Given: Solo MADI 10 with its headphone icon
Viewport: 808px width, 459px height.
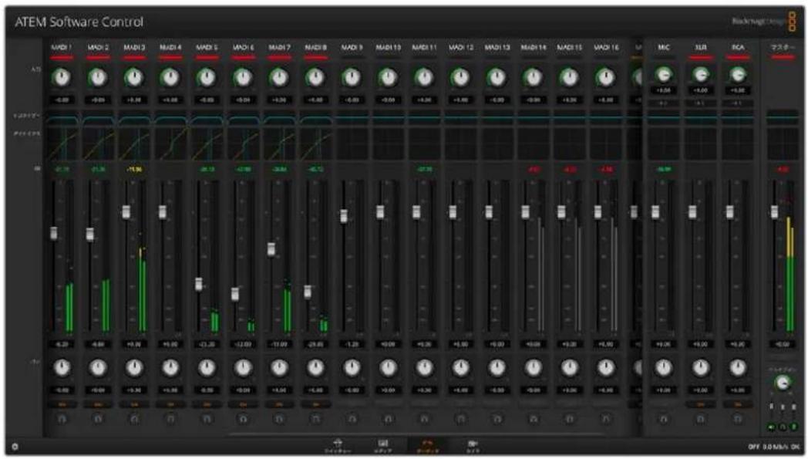Looking at the screenshot, I should (389, 420).
